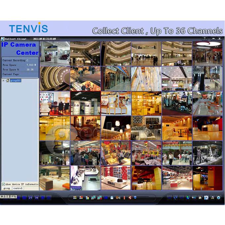225x225 pixels.
Task: Click the picture media icon
Action: (x=212, y=198)
